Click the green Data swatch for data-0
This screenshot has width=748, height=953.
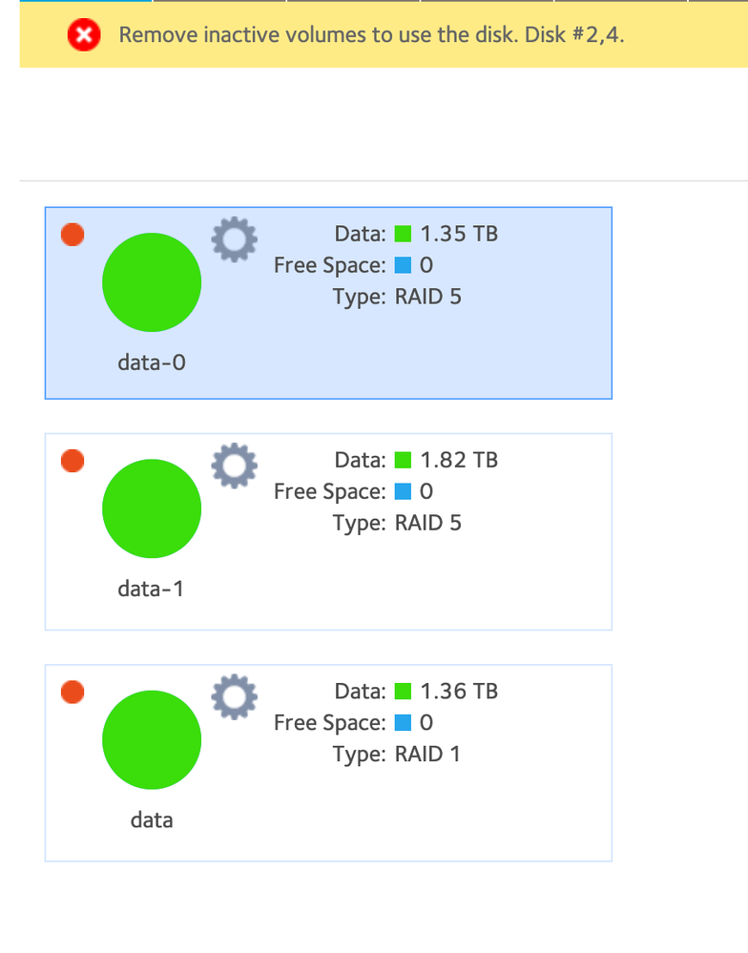[x=403, y=234]
